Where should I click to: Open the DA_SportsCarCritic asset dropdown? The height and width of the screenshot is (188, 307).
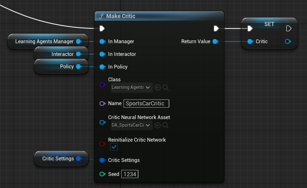pos(132,125)
